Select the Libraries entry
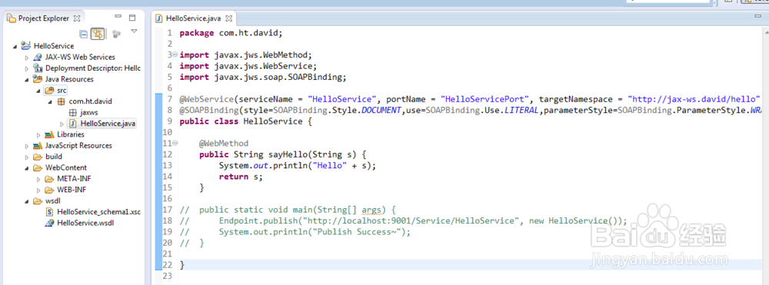Viewport: 769px width, 285px height. [71, 134]
